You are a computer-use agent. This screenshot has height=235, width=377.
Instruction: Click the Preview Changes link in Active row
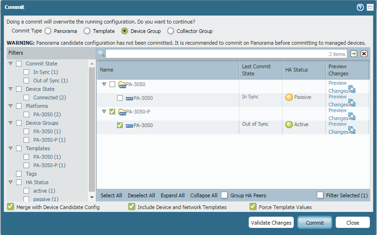[x=338, y=128]
